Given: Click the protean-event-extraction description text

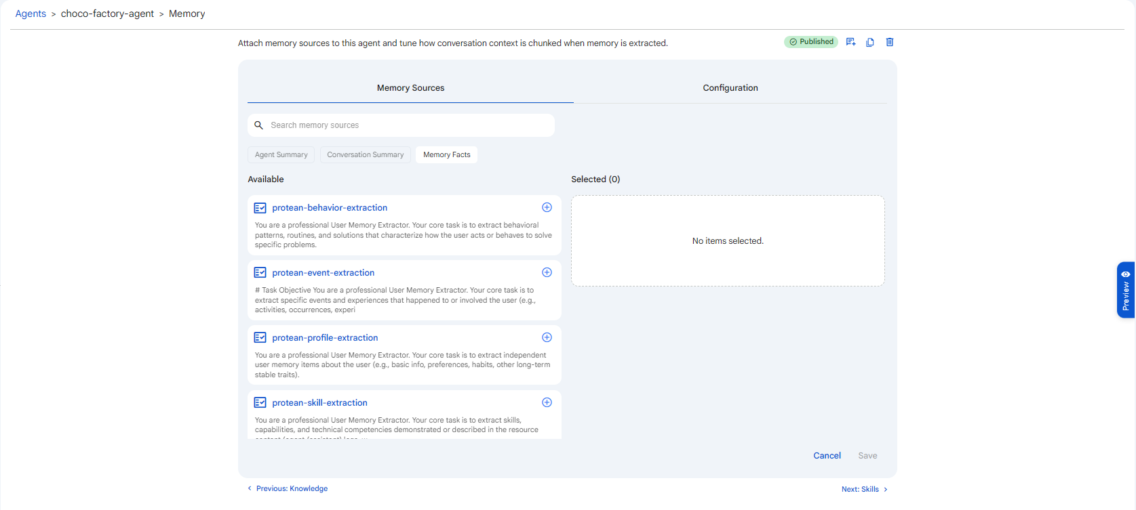Looking at the screenshot, I should coord(396,300).
